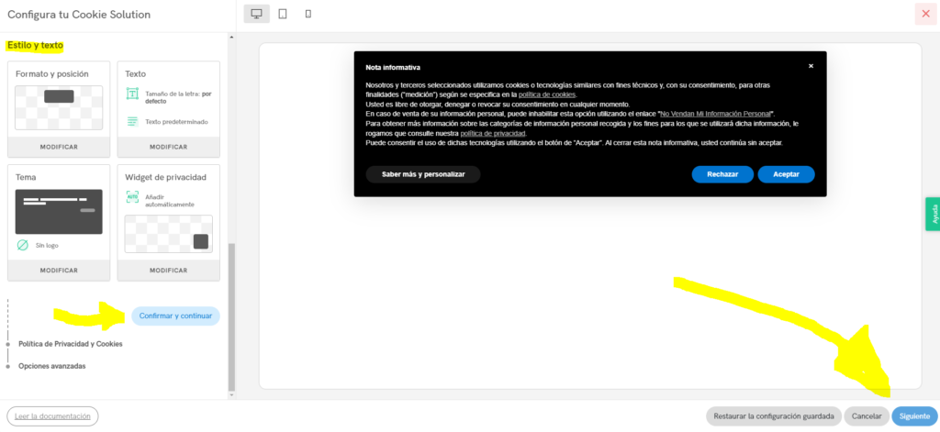Click the Siguiente button
Screen dimensions: 940x432
pos(914,416)
